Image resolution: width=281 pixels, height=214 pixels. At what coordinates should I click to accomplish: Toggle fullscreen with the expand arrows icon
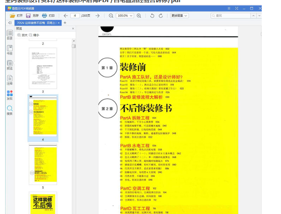[237, 9]
